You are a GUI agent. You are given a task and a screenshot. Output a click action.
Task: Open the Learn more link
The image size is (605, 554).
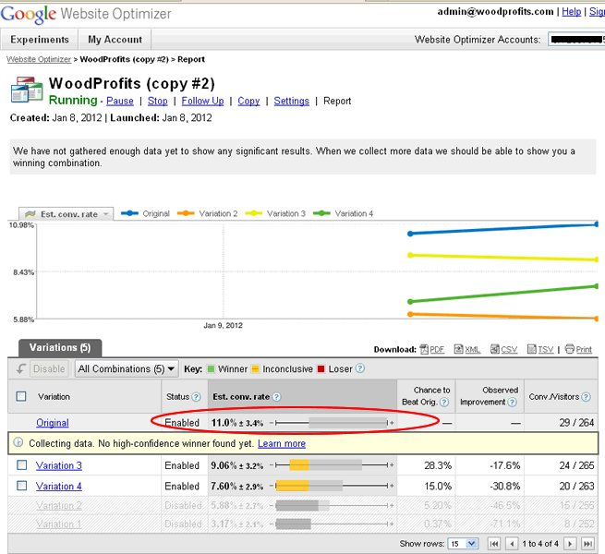point(282,443)
